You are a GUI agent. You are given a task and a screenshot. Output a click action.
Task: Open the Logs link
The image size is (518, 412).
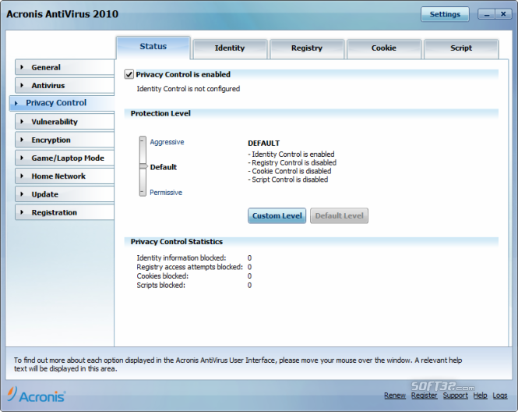500,396
